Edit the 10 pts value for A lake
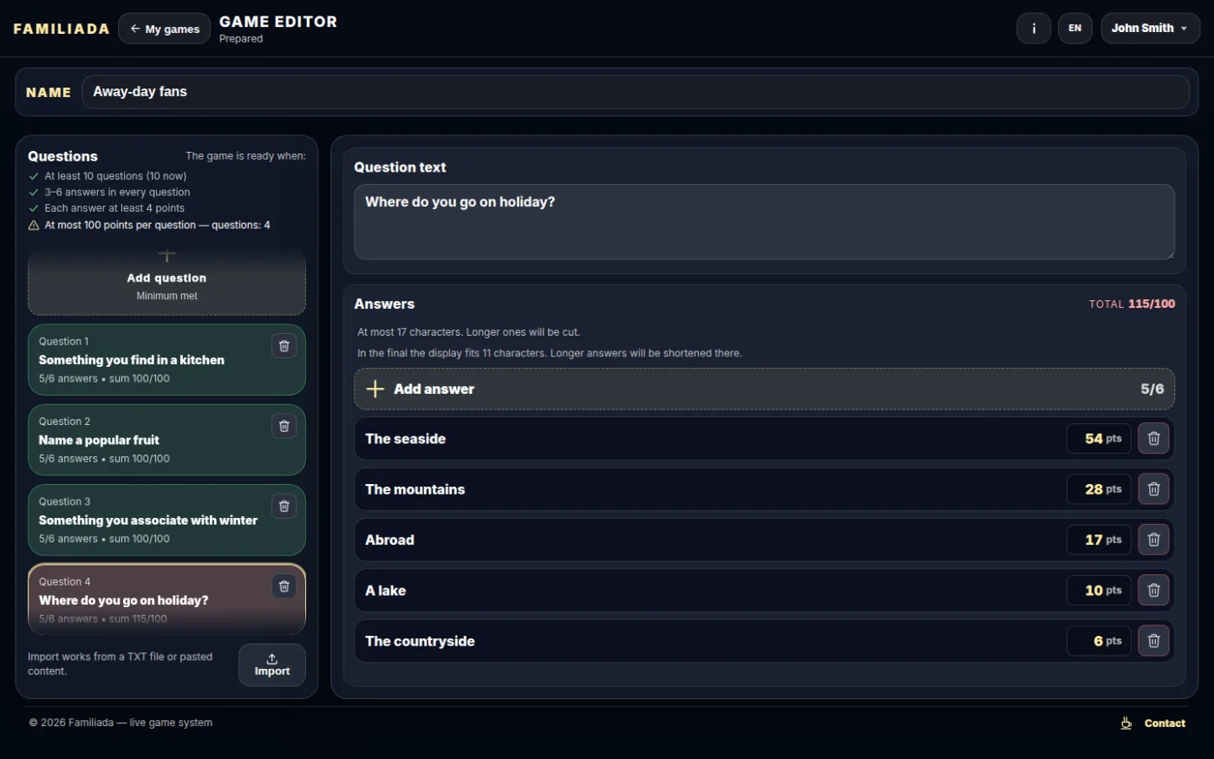This screenshot has height=759, width=1214. [1099, 591]
